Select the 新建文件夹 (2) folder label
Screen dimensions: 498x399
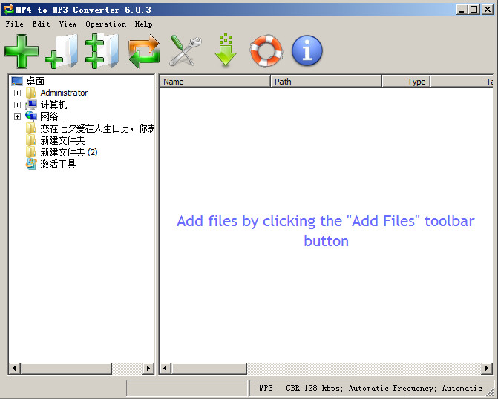(69, 152)
